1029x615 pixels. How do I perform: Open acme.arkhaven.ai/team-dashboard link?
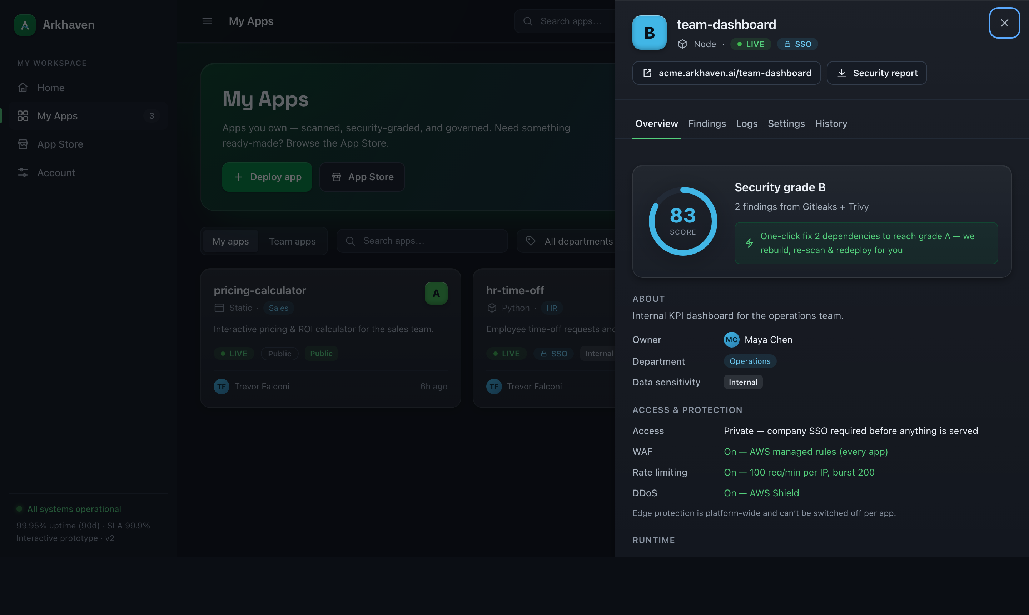(726, 73)
